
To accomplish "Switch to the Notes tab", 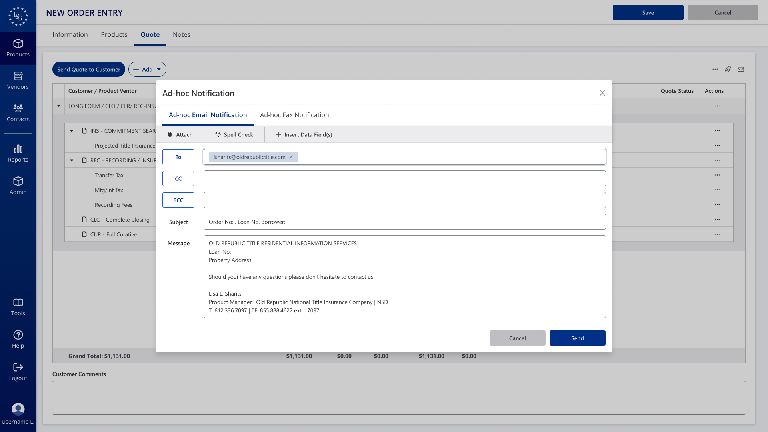I will click(181, 34).
